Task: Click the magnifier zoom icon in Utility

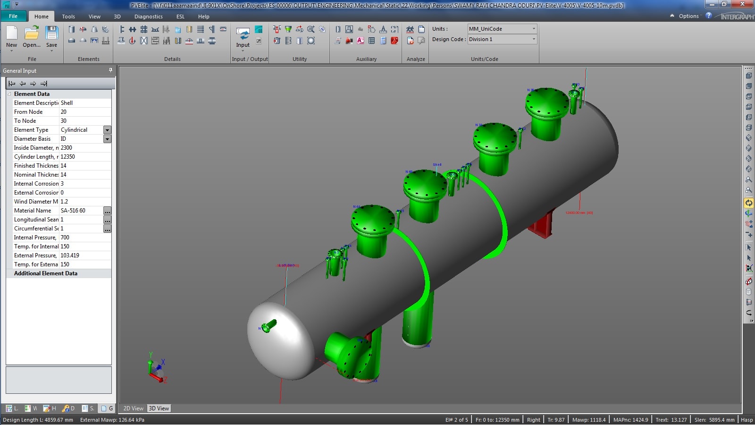Action: [x=311, y=29]
